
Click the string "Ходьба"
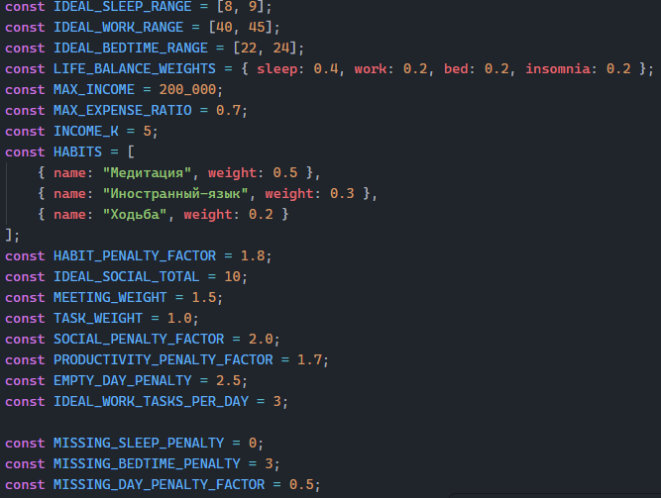coord(135,215)
